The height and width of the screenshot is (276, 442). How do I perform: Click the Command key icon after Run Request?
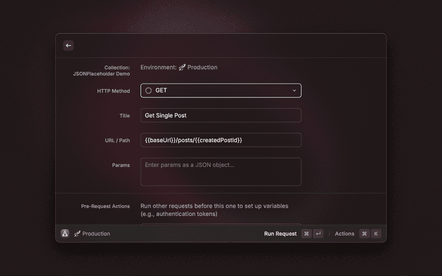[x=306, y=234]
